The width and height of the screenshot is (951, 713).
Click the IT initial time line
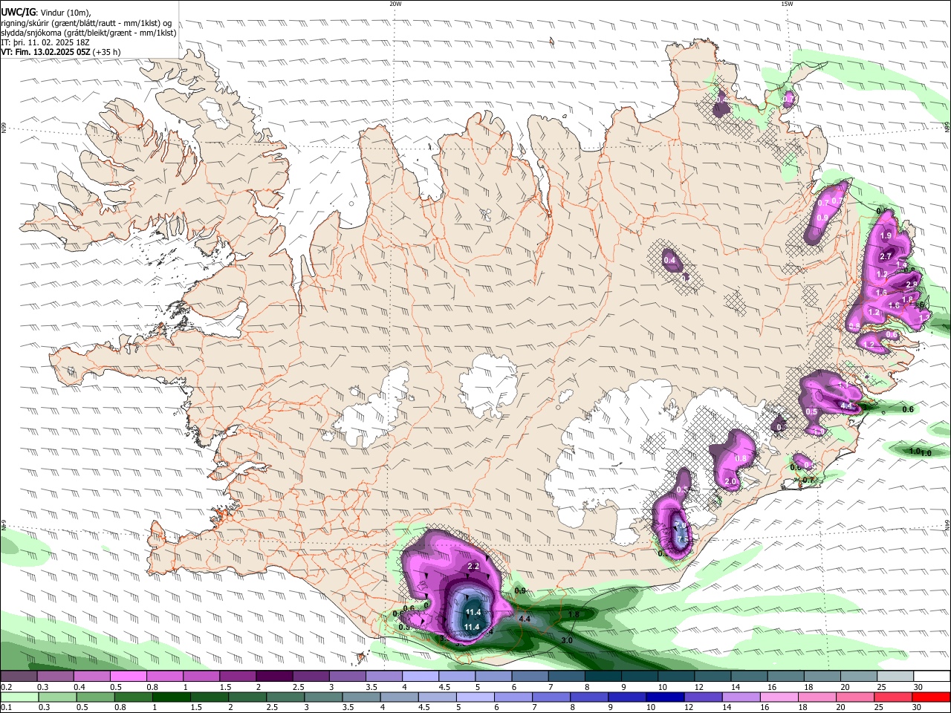[45, 42]
